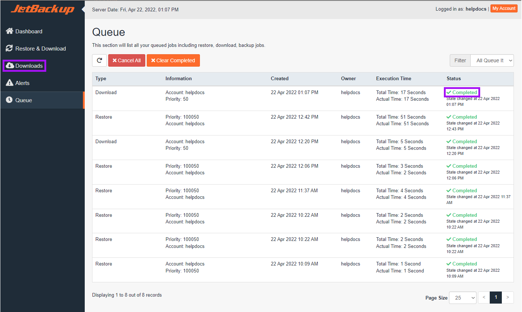The height and width of the screenshot is (312, 522).
Task: Click the Information column header
Action: click(x=179, y=78)
